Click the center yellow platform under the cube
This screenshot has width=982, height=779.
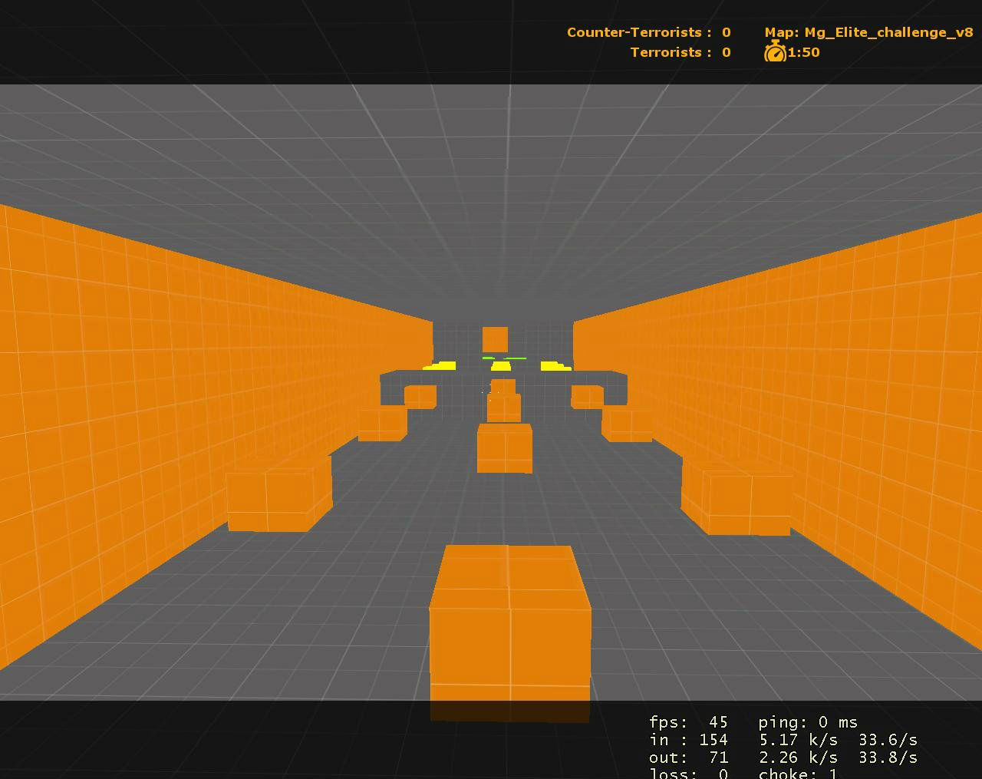click(x=501, y=367)
